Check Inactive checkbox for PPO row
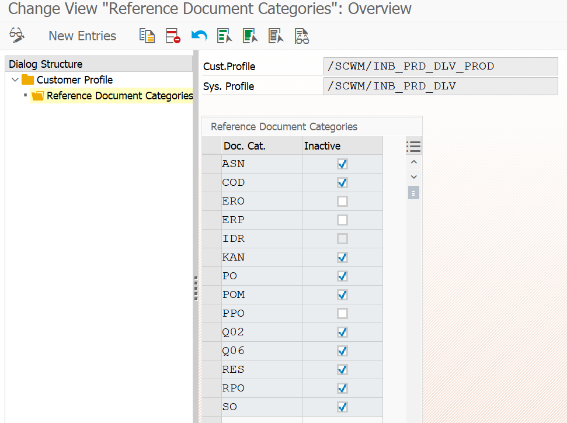Viewport: 567px width, 423px height. click(x=342, y=313)
